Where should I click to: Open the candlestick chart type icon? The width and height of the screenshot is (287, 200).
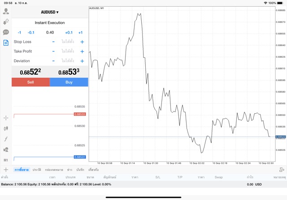[6, 128]
